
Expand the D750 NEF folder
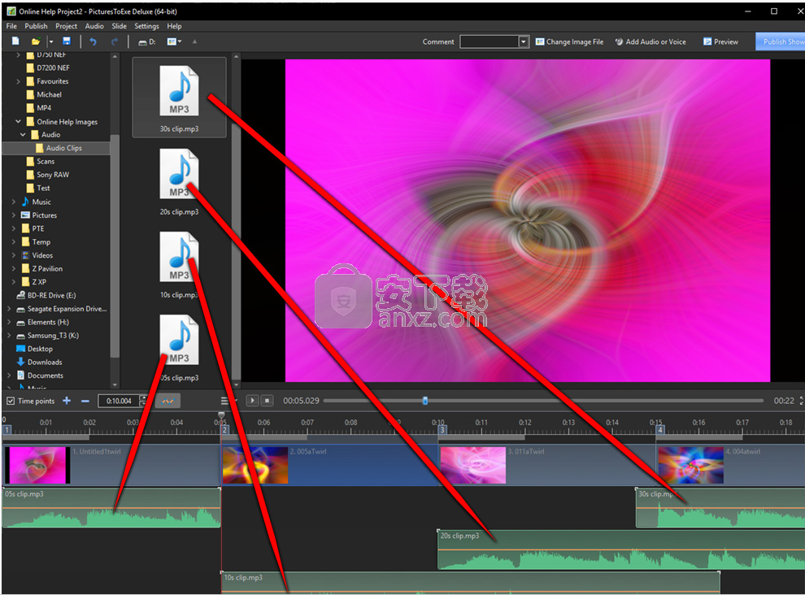coord(19,54)
